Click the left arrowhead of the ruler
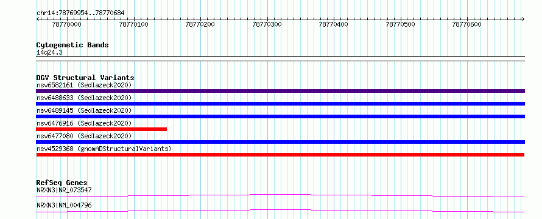The width and height of the screenshot is (542, 219). click(38, 19)
